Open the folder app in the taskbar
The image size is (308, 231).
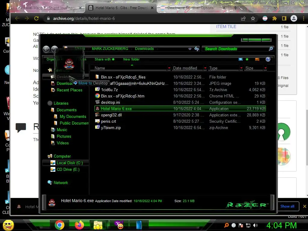click(98, 225)
